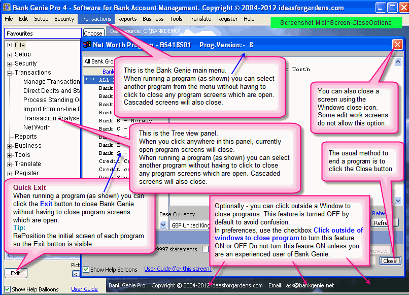Image resolution: width=409 pixels, height=295 pixels.
Task: Click the Close button in Net Worth
Action: [x=390, y=261]
